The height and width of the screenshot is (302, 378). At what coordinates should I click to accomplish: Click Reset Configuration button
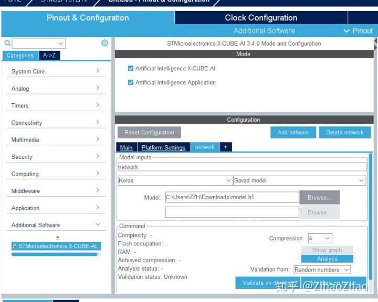[x=149, y=133]
